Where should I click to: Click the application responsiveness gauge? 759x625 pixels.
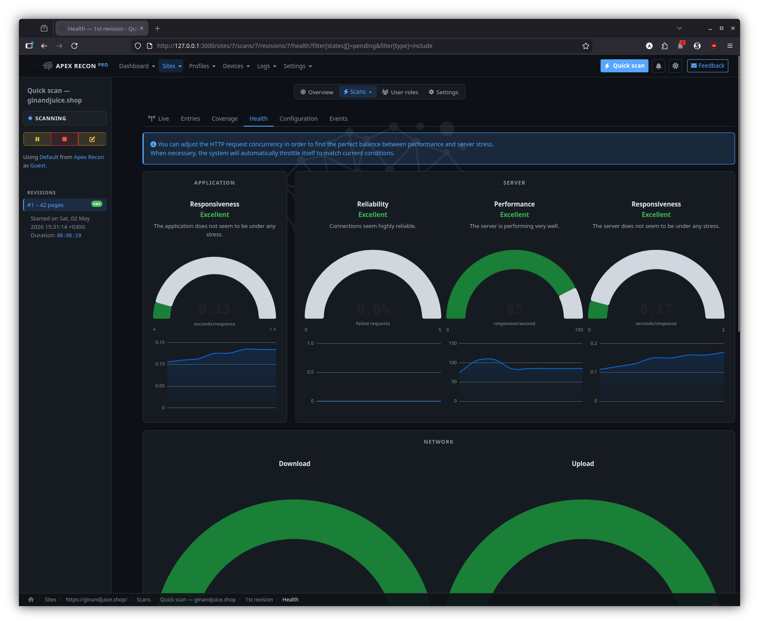(x=214, y=288)
